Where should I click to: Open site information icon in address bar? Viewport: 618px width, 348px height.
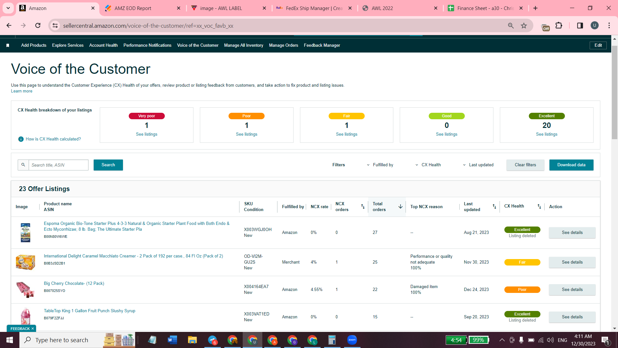pyautogui.click(x=55, y=25)
